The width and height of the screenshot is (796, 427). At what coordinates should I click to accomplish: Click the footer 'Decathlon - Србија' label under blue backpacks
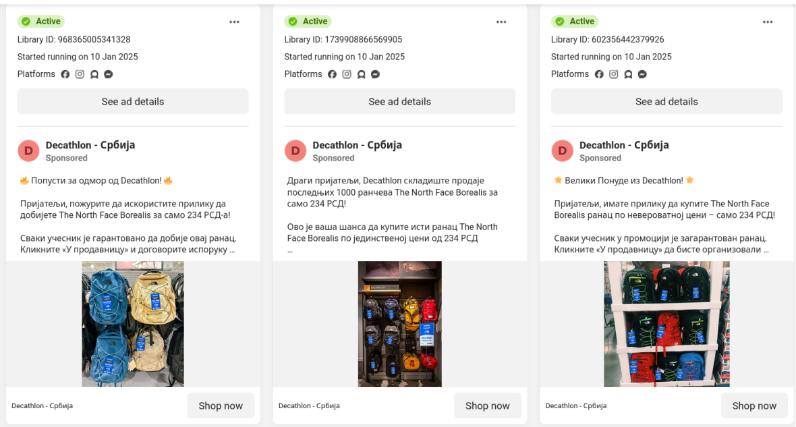point(42,405)
